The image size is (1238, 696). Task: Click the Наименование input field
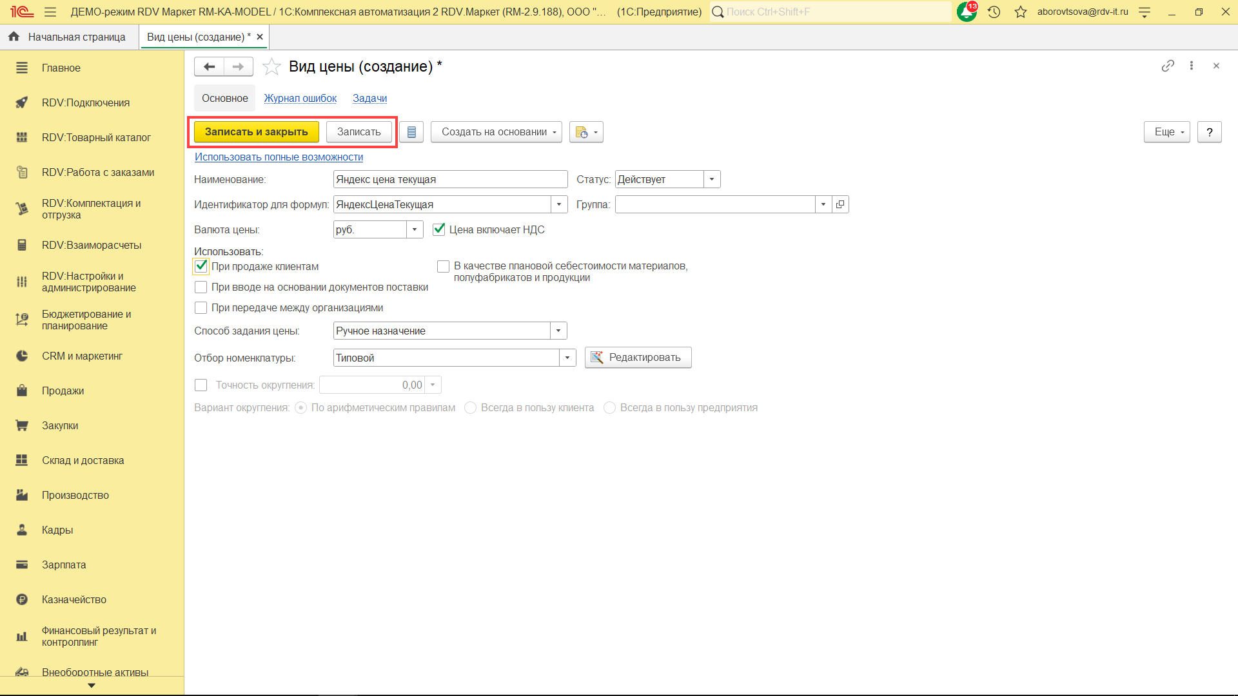[x=449, y=179]
